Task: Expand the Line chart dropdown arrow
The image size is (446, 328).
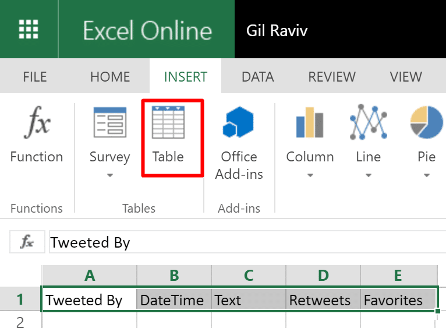Action: [x=369, y=175]
